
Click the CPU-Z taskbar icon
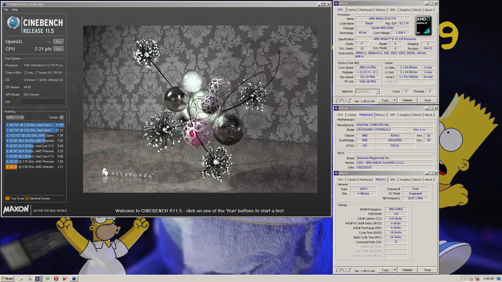coord(38,279)
